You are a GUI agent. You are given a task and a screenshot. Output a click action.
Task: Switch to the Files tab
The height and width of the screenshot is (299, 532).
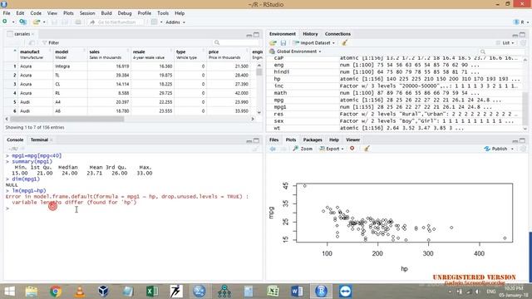point(273,140)
